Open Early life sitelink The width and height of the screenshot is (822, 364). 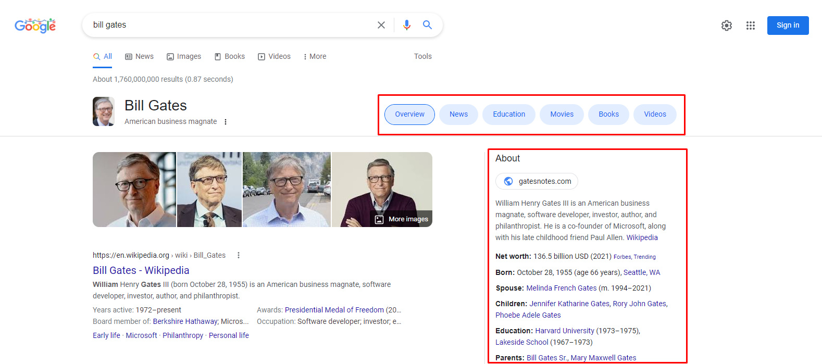106,335
